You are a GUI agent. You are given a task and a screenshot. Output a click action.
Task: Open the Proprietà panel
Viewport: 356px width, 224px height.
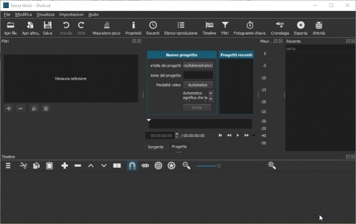(133, 28)
